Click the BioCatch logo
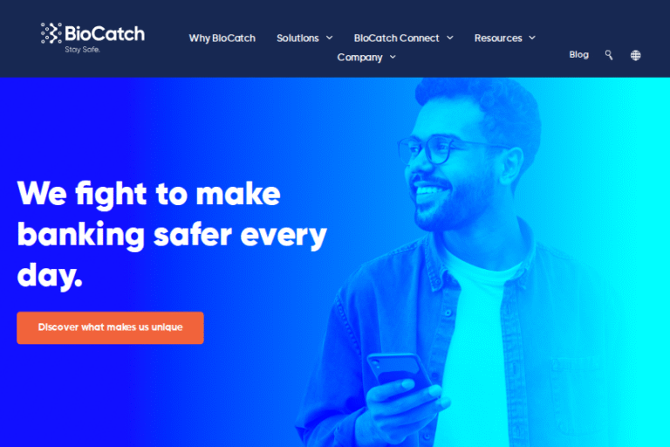Screen dimensions: 670x447 click(x=92, y=38)
